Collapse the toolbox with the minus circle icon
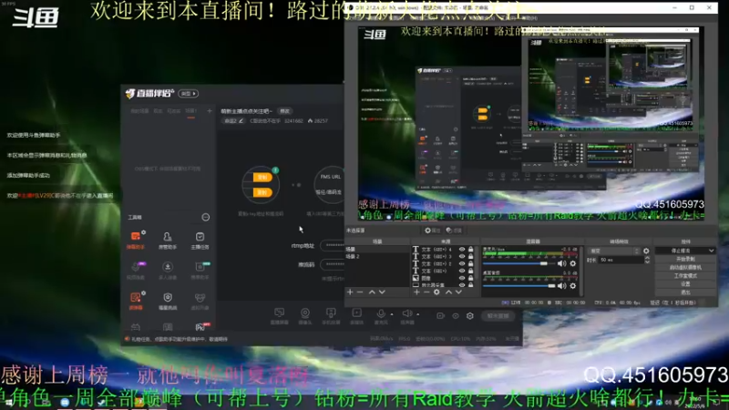The height and width of the screenshot is (410, 729). tap(206, 217)
